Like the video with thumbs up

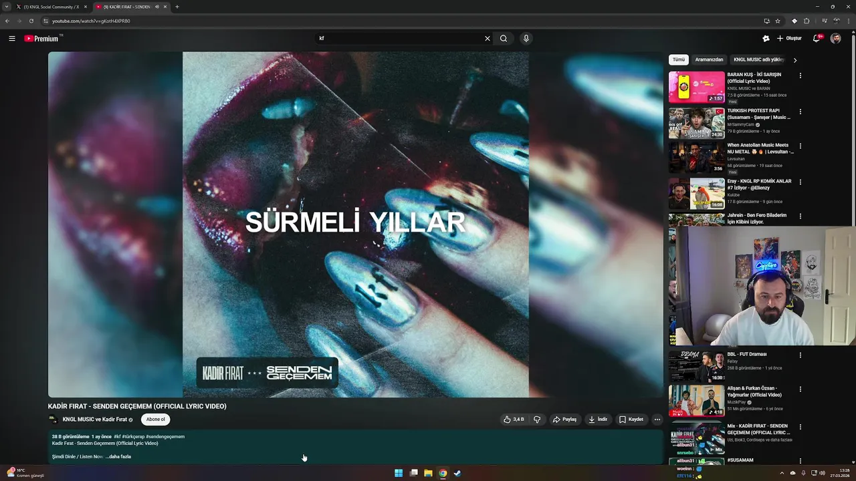tap(514, 420)
